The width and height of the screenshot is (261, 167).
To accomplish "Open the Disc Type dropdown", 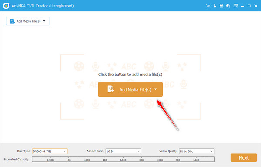I will (x=50, y=151).
